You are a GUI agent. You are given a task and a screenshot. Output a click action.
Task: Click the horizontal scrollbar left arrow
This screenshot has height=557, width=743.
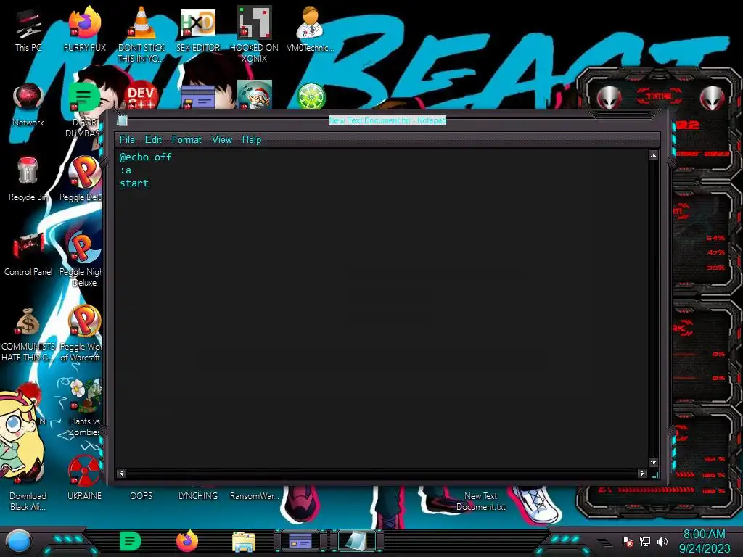[122, 473]
